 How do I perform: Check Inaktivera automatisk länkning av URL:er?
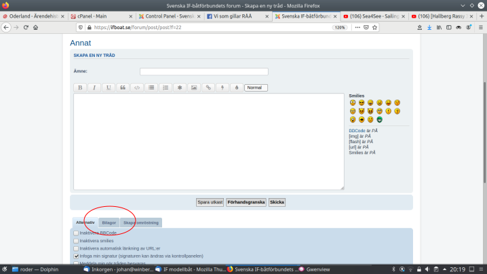(76, 248)
